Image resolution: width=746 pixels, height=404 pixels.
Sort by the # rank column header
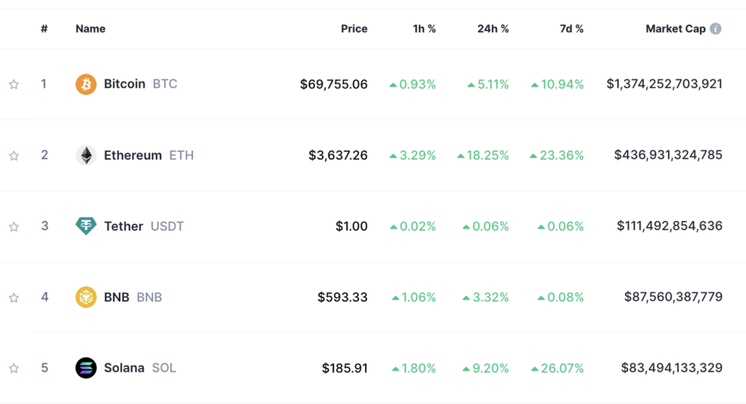[x=44, y=29]
